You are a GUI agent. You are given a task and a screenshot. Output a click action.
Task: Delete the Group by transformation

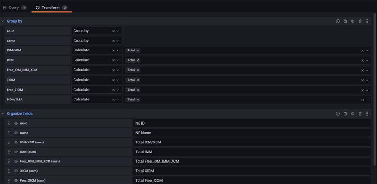[360, 21]
